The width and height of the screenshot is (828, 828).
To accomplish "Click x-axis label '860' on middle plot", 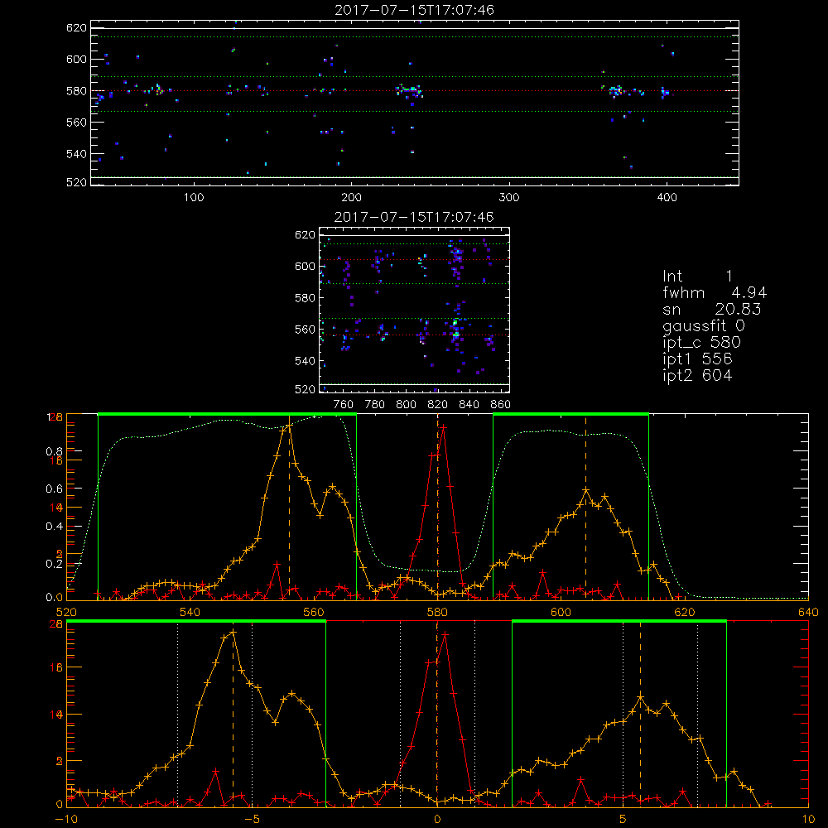I will point(501,405).
